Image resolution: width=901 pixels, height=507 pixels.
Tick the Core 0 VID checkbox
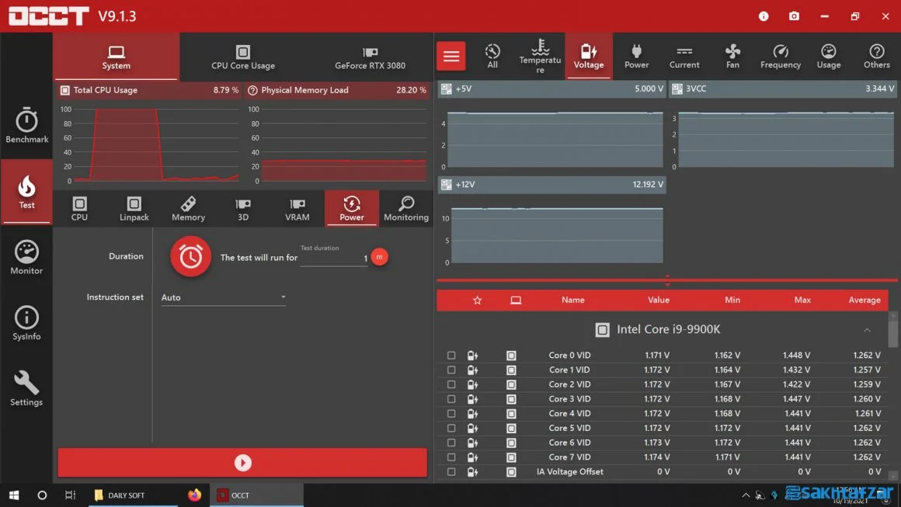tap(451, 356)
